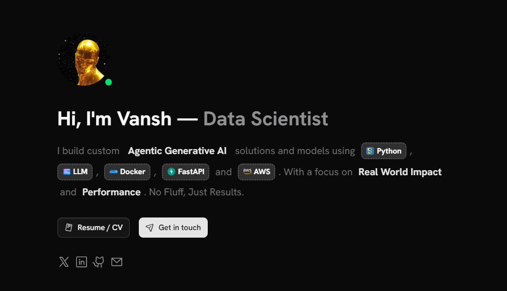Click the paper plane icon on Get in touch
This screenshot has width=507, height=291.
point(149,228)
